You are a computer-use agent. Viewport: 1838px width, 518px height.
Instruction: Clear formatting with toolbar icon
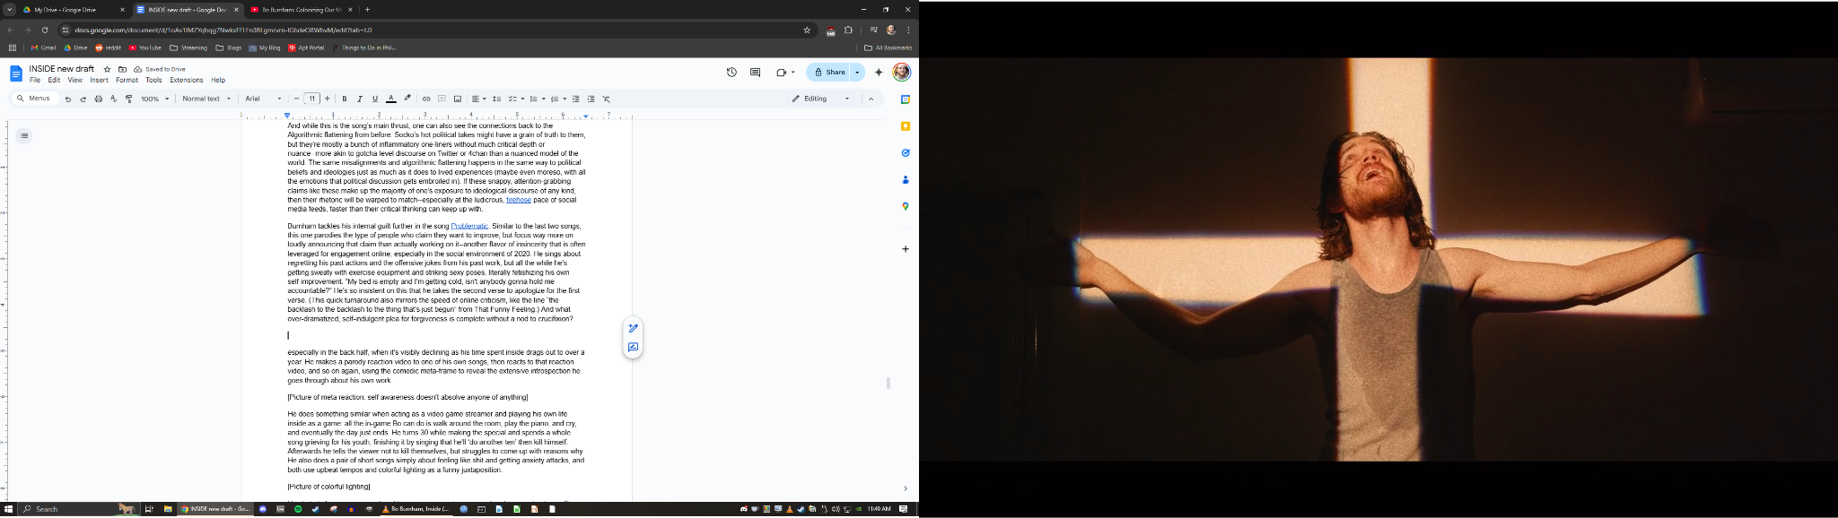click(x=606, y=99)
